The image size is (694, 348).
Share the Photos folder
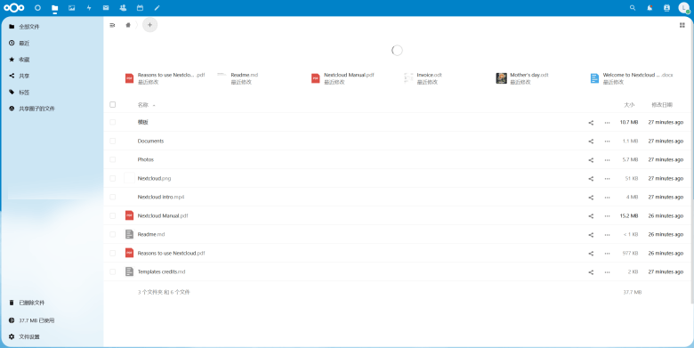[x=591, y=160]
